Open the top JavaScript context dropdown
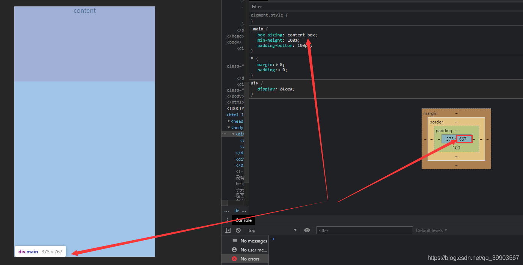Viewport: 523px width, 265px height. (x=273, y=230)
